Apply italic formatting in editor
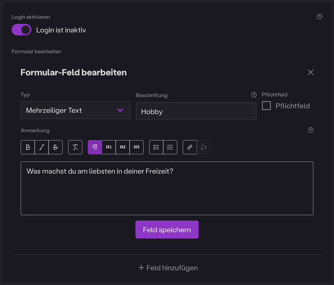Viewport: 334px width, 285px height. pos(42,147)
